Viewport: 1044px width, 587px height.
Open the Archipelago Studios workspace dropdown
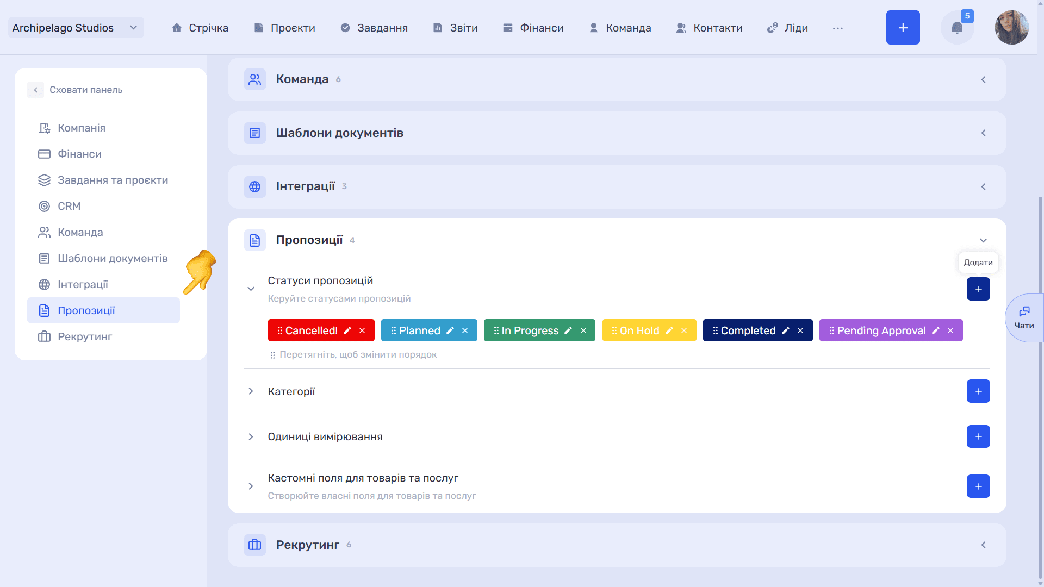(x=76, y=27)
